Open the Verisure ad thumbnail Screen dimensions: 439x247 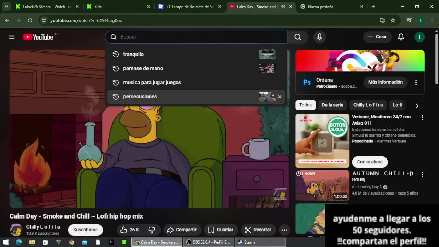point(322,141)
